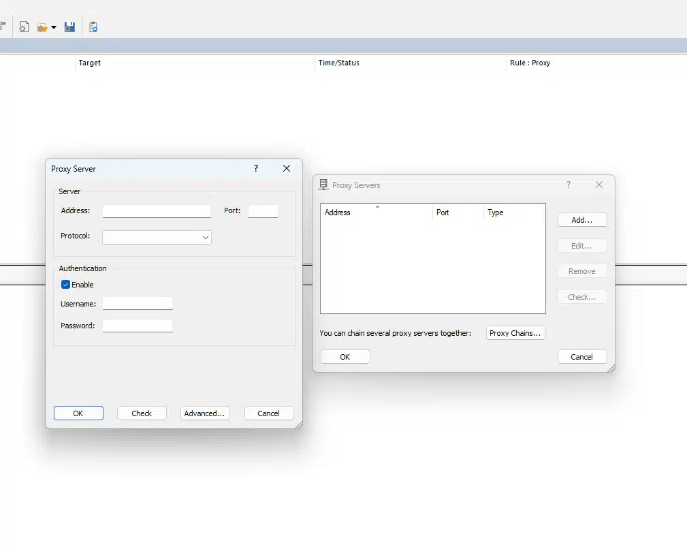
Task: Disable the Authentication Enable checkbox
Action: 66,285
